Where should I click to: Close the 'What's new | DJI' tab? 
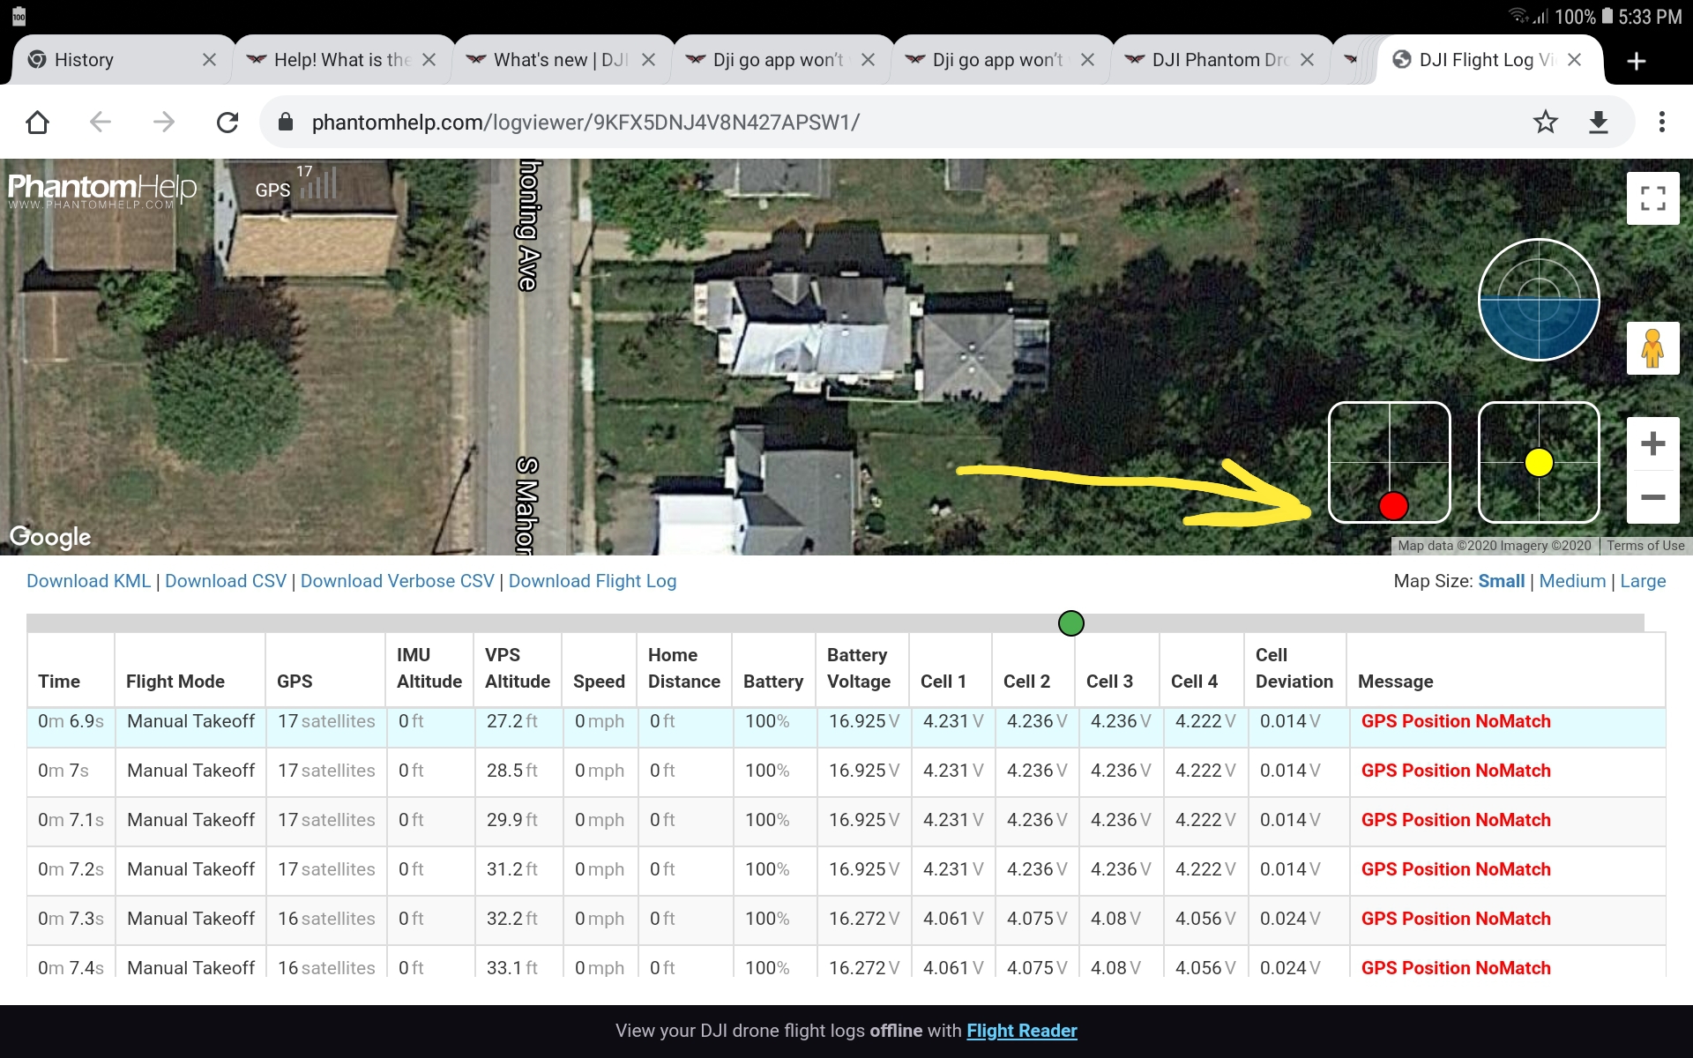point(648,60)
